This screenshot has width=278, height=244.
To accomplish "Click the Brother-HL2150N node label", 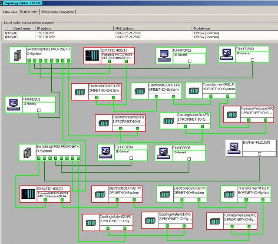I will pos(256,142).
